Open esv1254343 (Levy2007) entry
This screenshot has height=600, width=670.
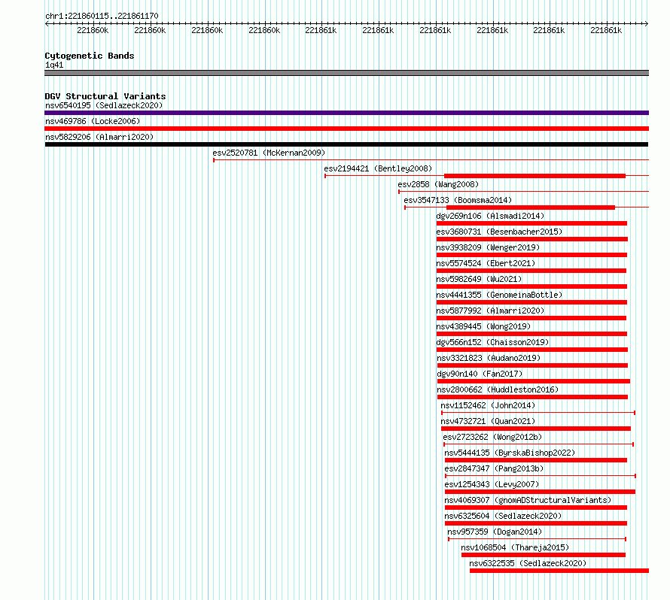(x=492, y=484)
